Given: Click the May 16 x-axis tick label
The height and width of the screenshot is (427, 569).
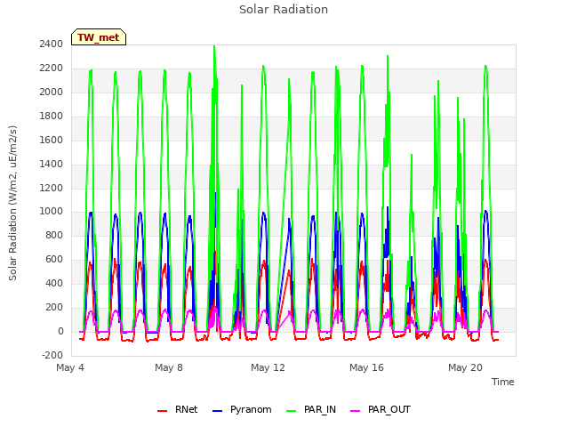Looking at the screenshot, I should click(x=366, y=367).
